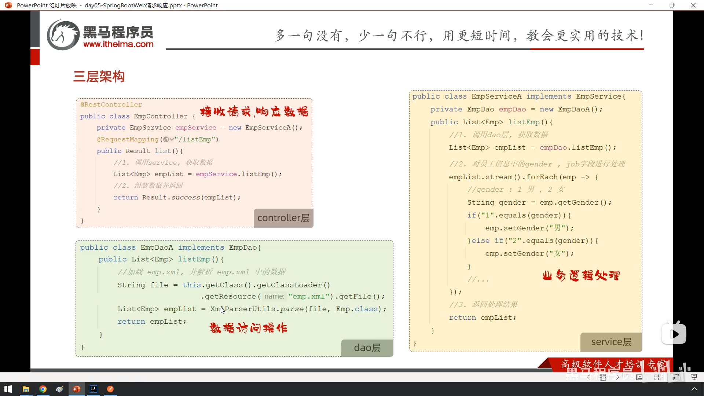The height and width of the screenshot is (396, 704).
Task: Open File Explorer from taskbar
Action: pos(26,389)
